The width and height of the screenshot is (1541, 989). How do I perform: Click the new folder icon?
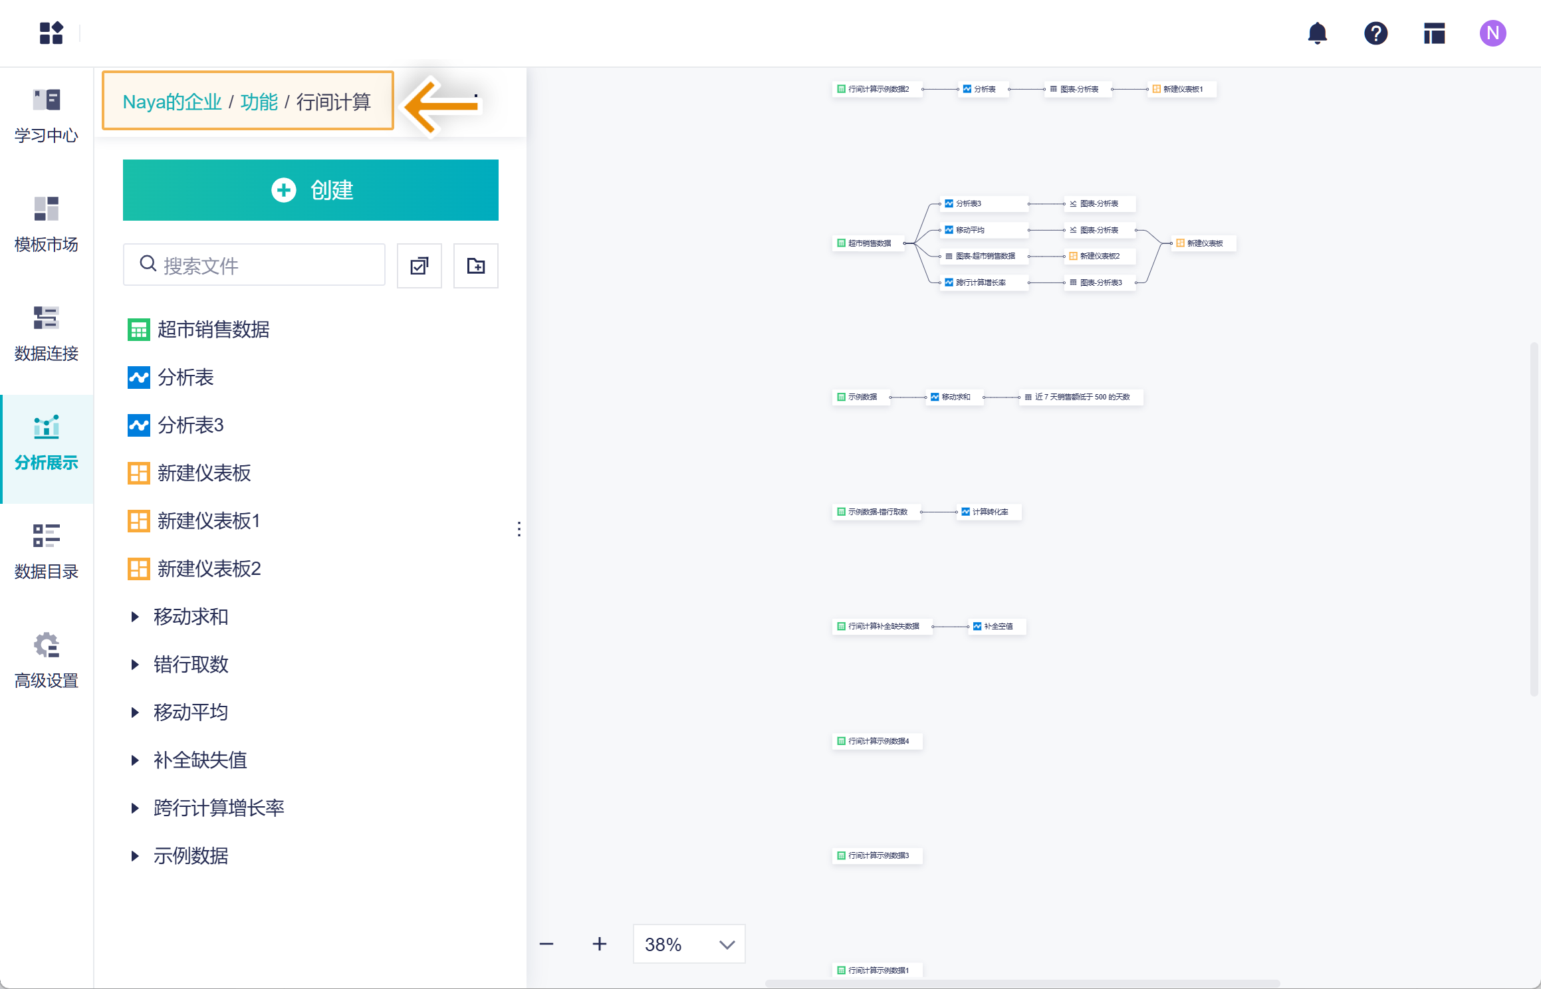coord(475,266)
